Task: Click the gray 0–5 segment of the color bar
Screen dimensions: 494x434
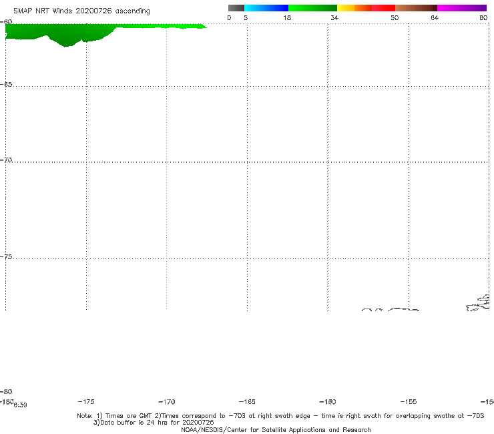Action: (x=236, y=8)
